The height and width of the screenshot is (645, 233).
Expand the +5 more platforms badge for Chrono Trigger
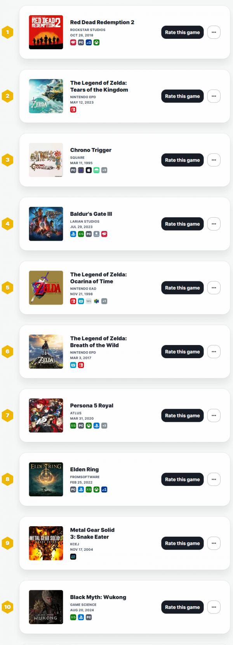104,170
